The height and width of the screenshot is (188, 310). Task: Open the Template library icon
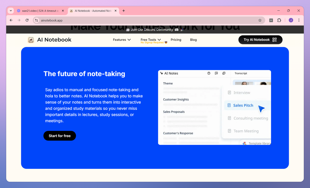(244, 143)
